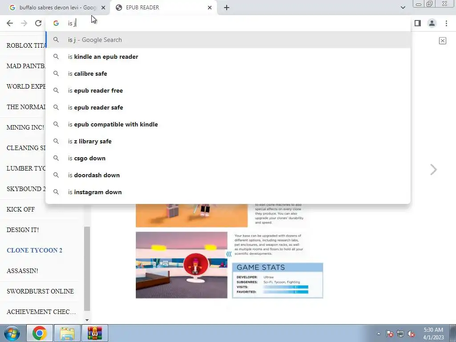The image size is (456, 342).
Task: Open chapter ASSASSIN! in contents
Action: click(x=22, y=271)
